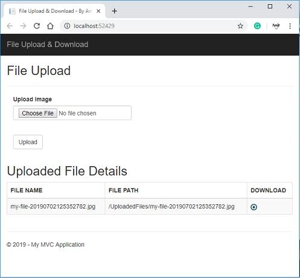Open the user profile avatar
Image resolution: width=300 pixels, height=278 pixels.
click(276, 26)
